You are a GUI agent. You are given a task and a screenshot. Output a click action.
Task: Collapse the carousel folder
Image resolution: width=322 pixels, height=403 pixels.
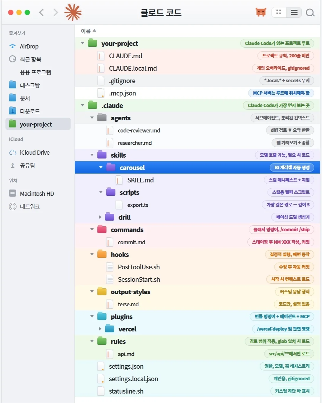(x=101, y=167)
